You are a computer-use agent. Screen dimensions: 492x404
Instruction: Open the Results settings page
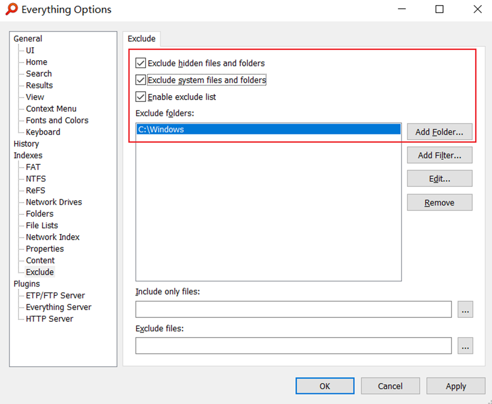[x=39, y=85]
